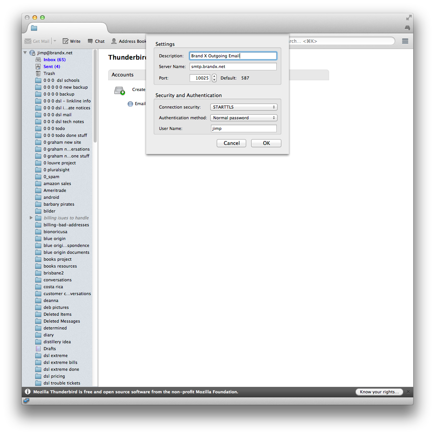Select the dsl extreme bills folder

click(60, 362)
